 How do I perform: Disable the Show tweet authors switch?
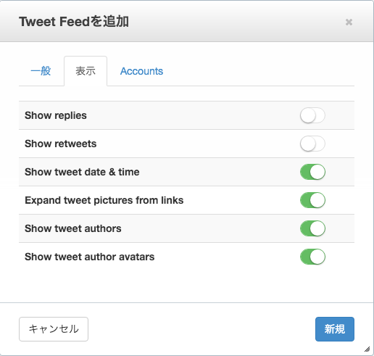(312, 228)
